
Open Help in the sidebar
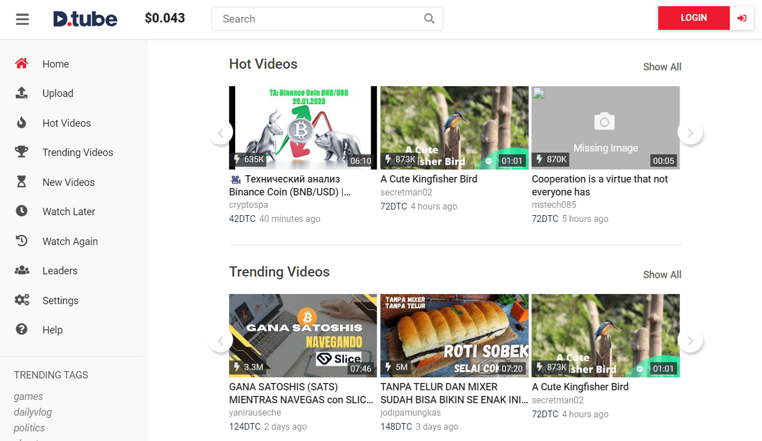[x=52, y=329]
